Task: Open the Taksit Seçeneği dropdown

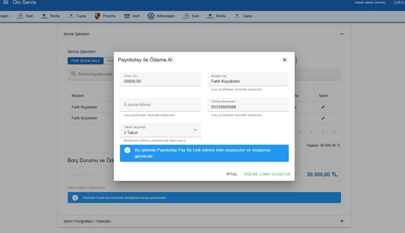Action: coord(160,130)
